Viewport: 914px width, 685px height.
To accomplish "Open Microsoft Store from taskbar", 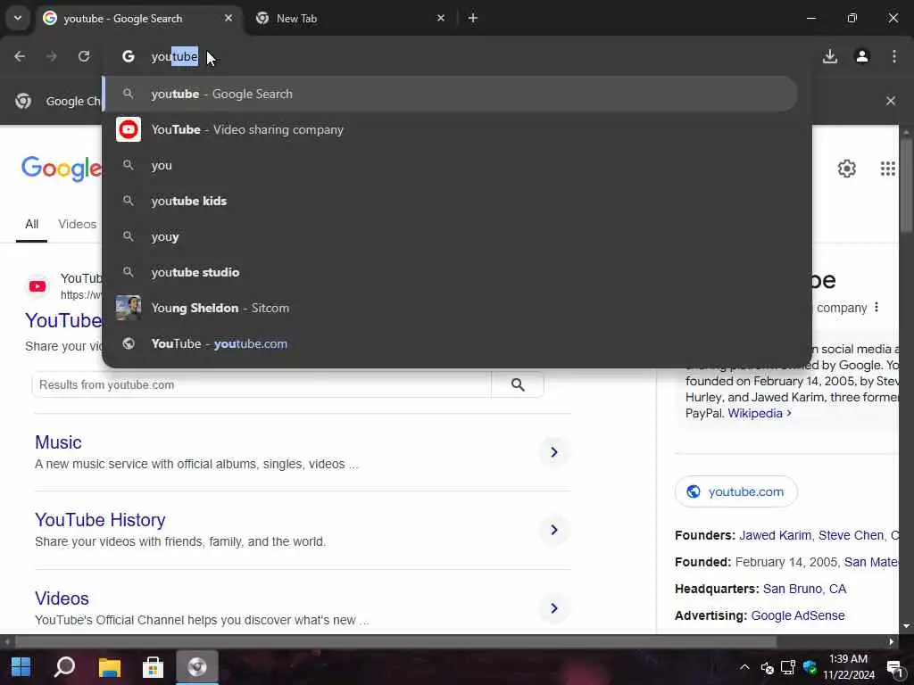I will pyautogui.click(x=153, y=667).
